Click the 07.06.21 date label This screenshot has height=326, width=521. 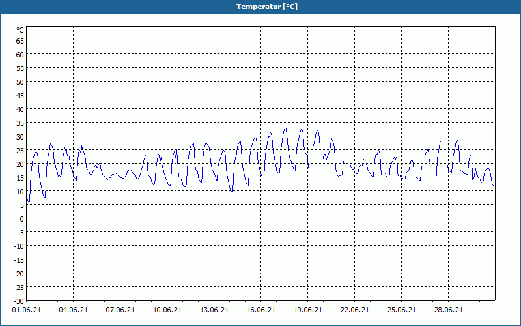(120, 310)
